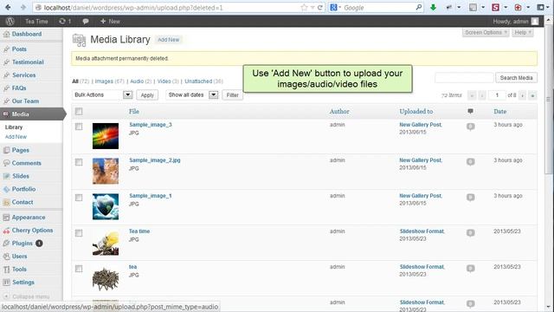
Task: Click the search magnifier in Google box
Action: (x=419, y=7)
